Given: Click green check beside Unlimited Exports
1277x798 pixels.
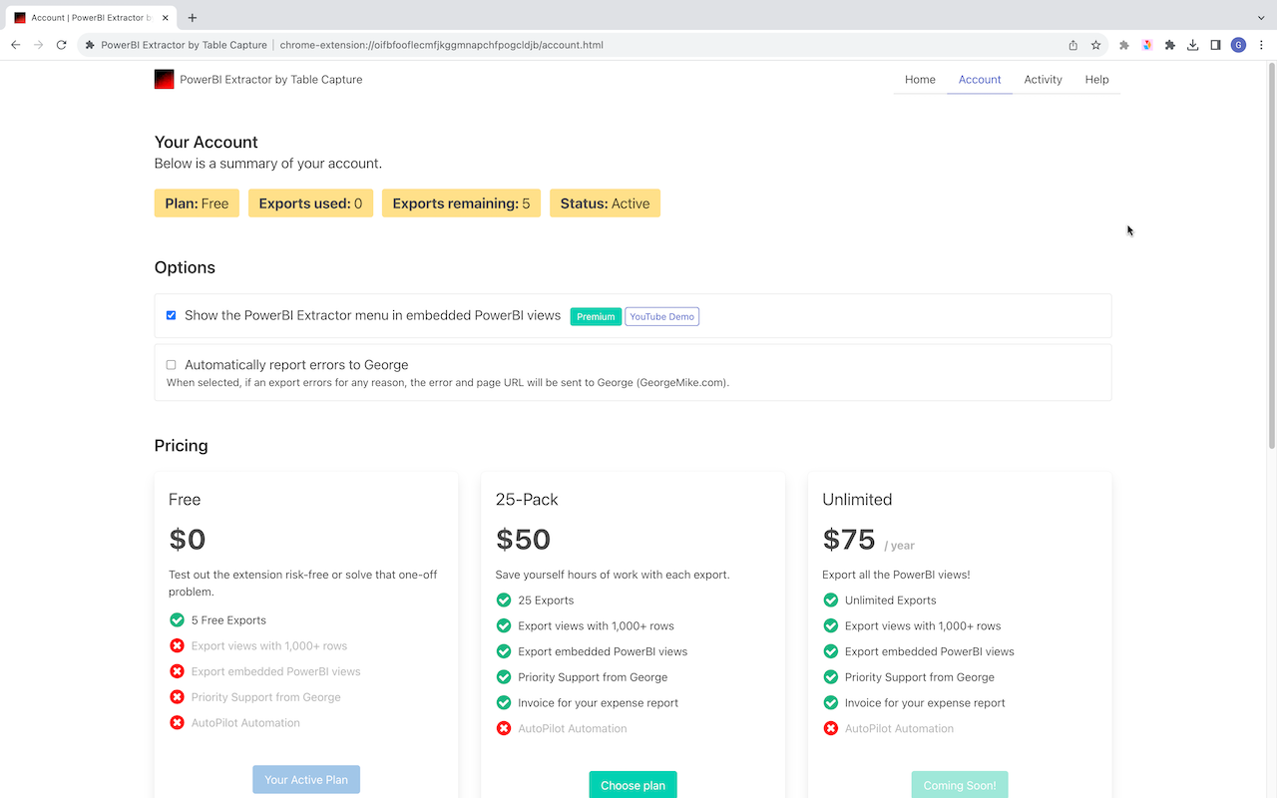Looking at the screenshot, I should (830, 599).
